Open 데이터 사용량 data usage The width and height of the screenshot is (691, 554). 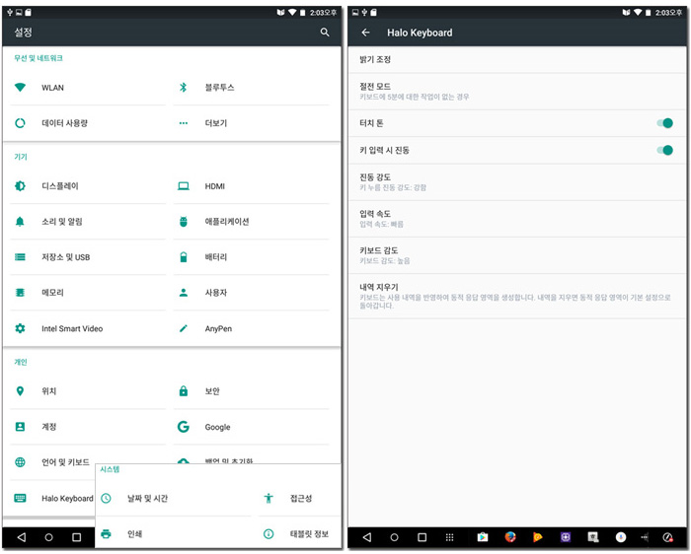point(88,123)
